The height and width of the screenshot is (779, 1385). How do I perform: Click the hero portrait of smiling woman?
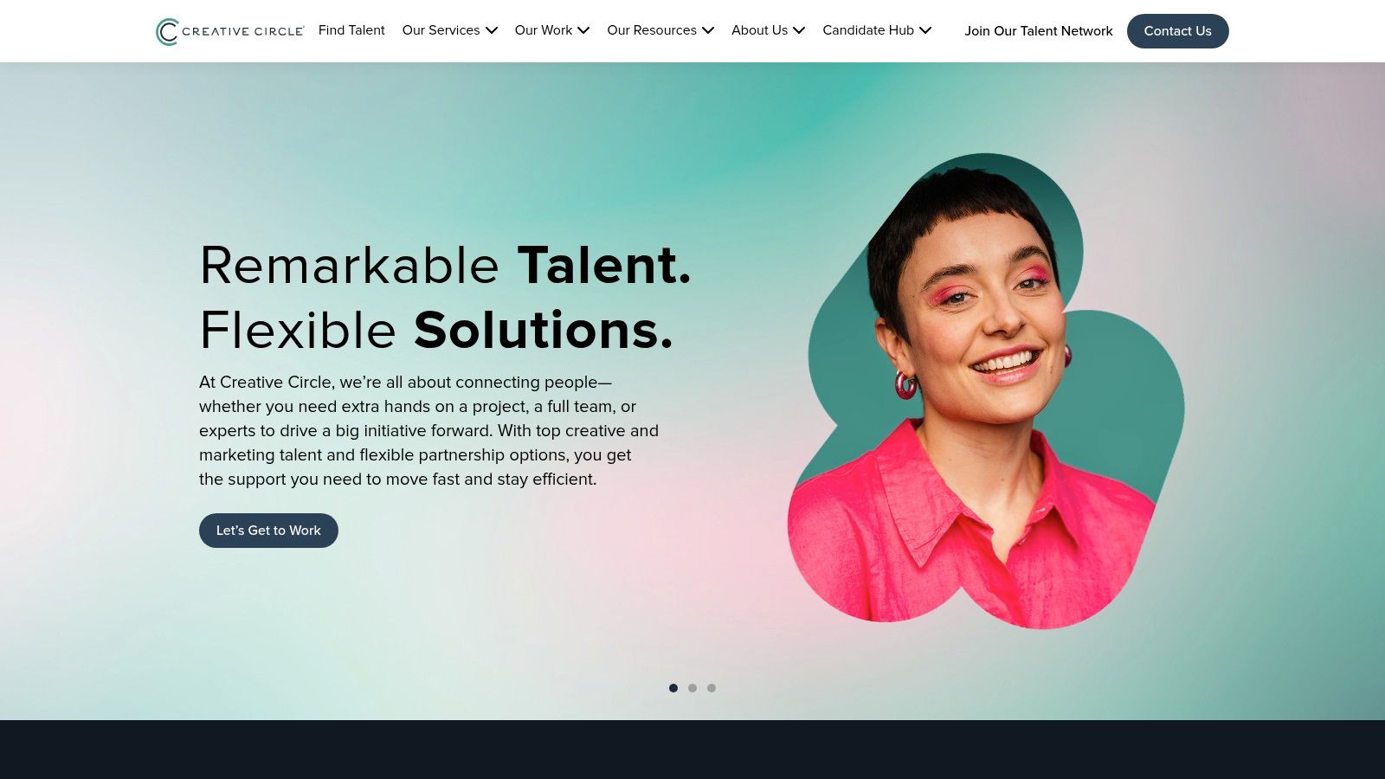(985, 391)
